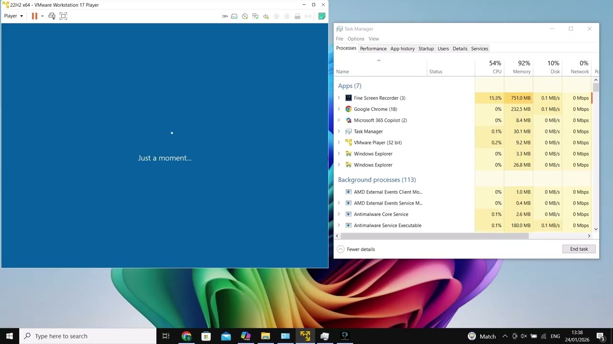Screen dimensions: 613x344
Task: Open the File menu in Task Manager
Action: 340,39
